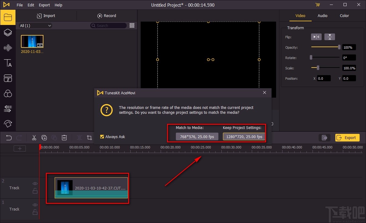Choose Keep Project Settings 1280*720, 25.00 fps
The image size is (366, 223).
click(244, 137)
